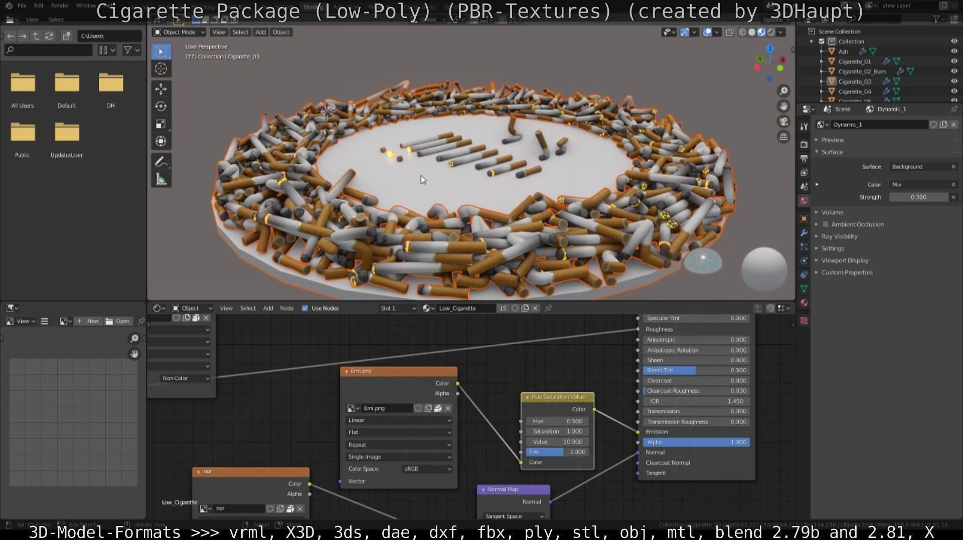Refresh the file browser list
This screenshot has height=540, width=963.
coord(49,36)
